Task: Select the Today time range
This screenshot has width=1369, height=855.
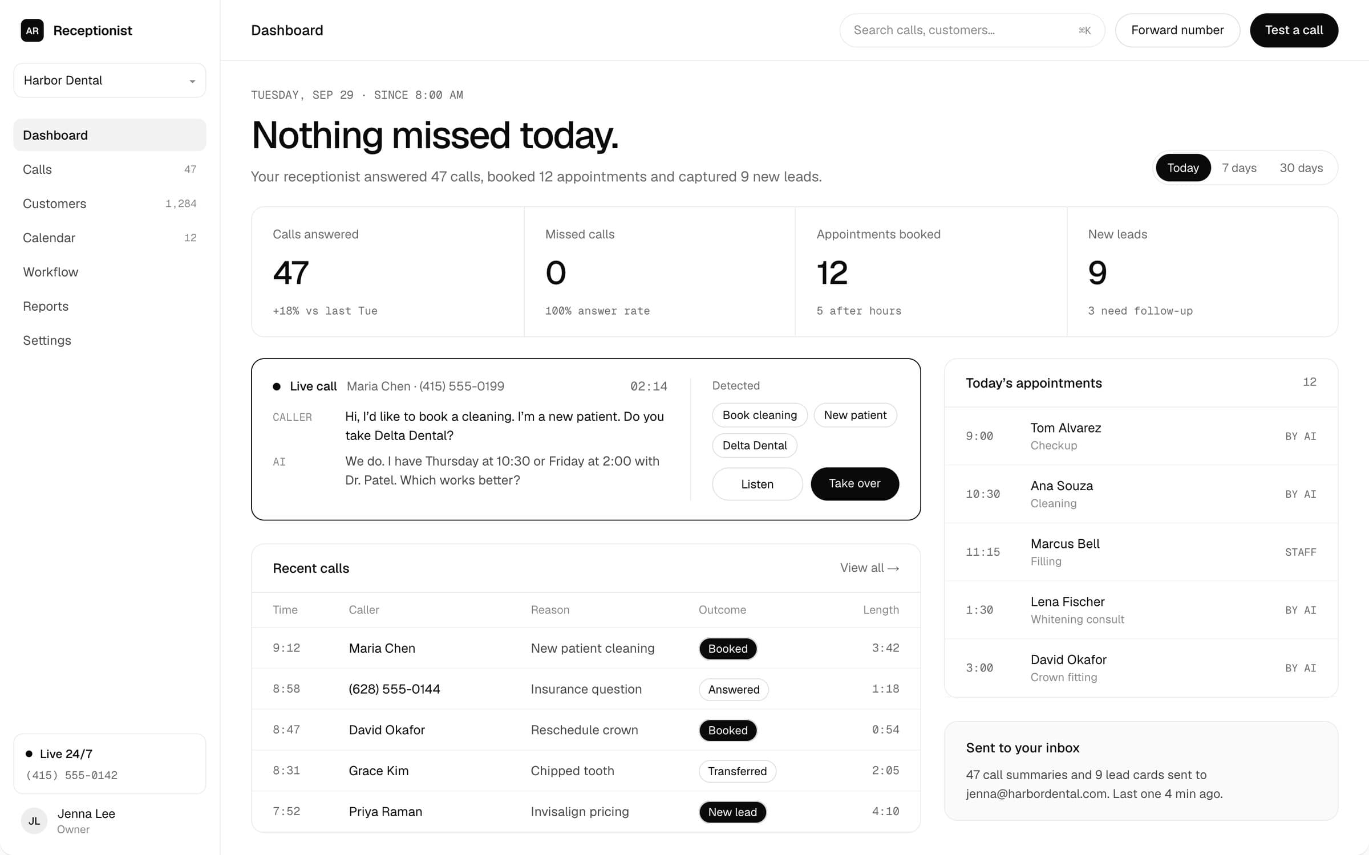Action: pyautogui.click(x=1183, y=168)
